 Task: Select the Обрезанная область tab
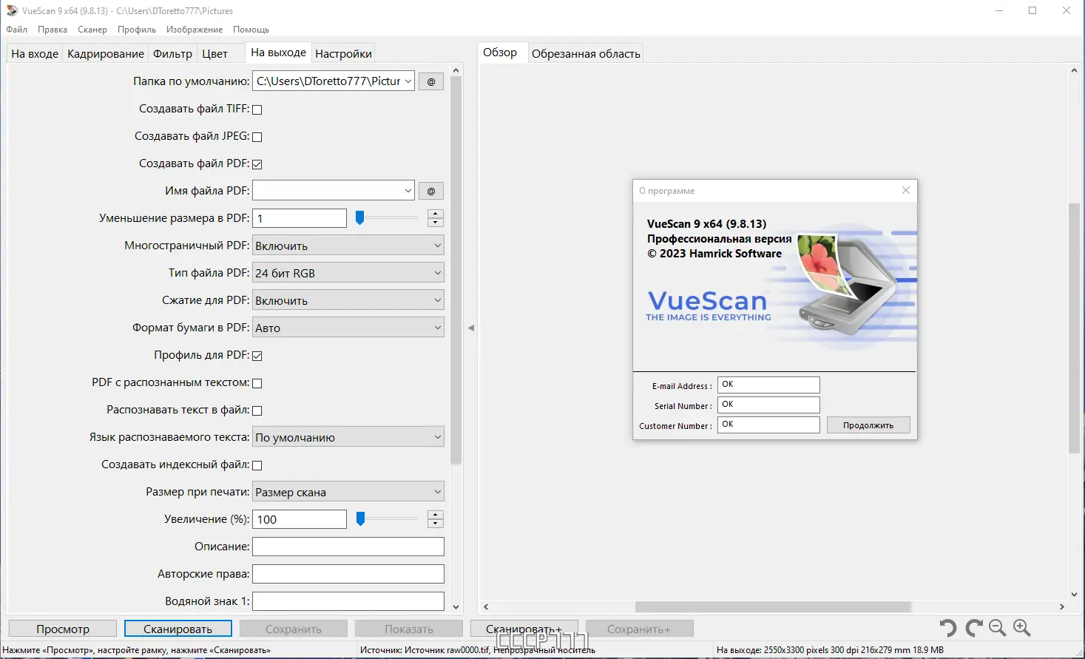586,54
